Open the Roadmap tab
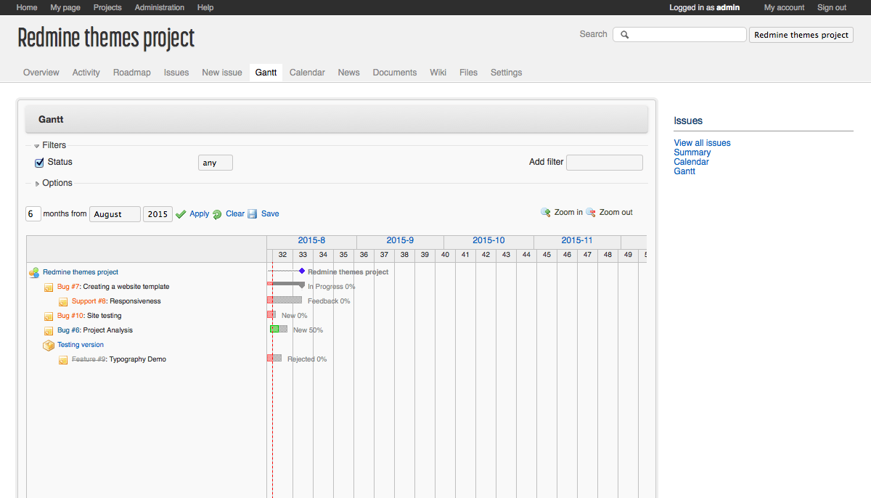 tap(132, 73)
